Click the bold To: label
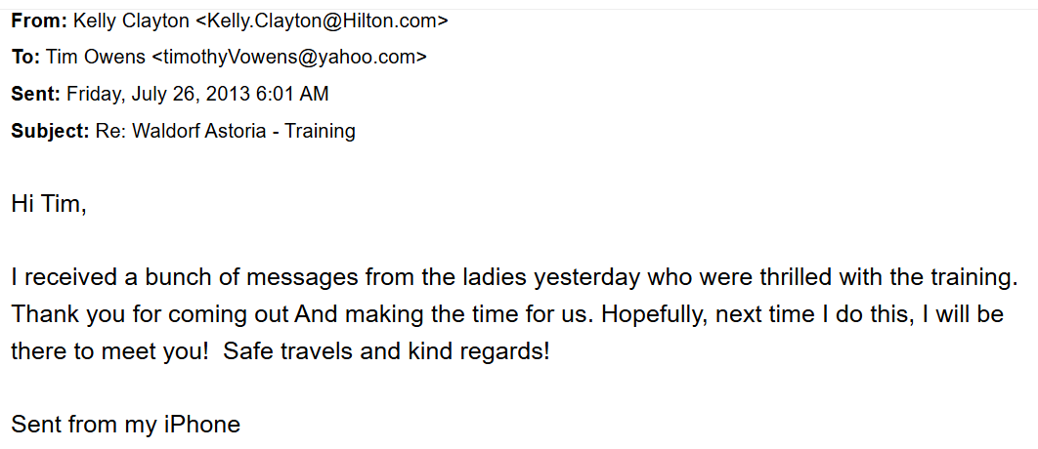Image resolution: width=1038 pixels, height=449 pixels. tap(25, 57)
